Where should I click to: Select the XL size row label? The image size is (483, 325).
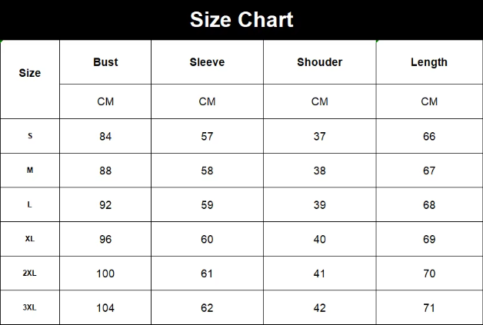[x=30, y=239]
